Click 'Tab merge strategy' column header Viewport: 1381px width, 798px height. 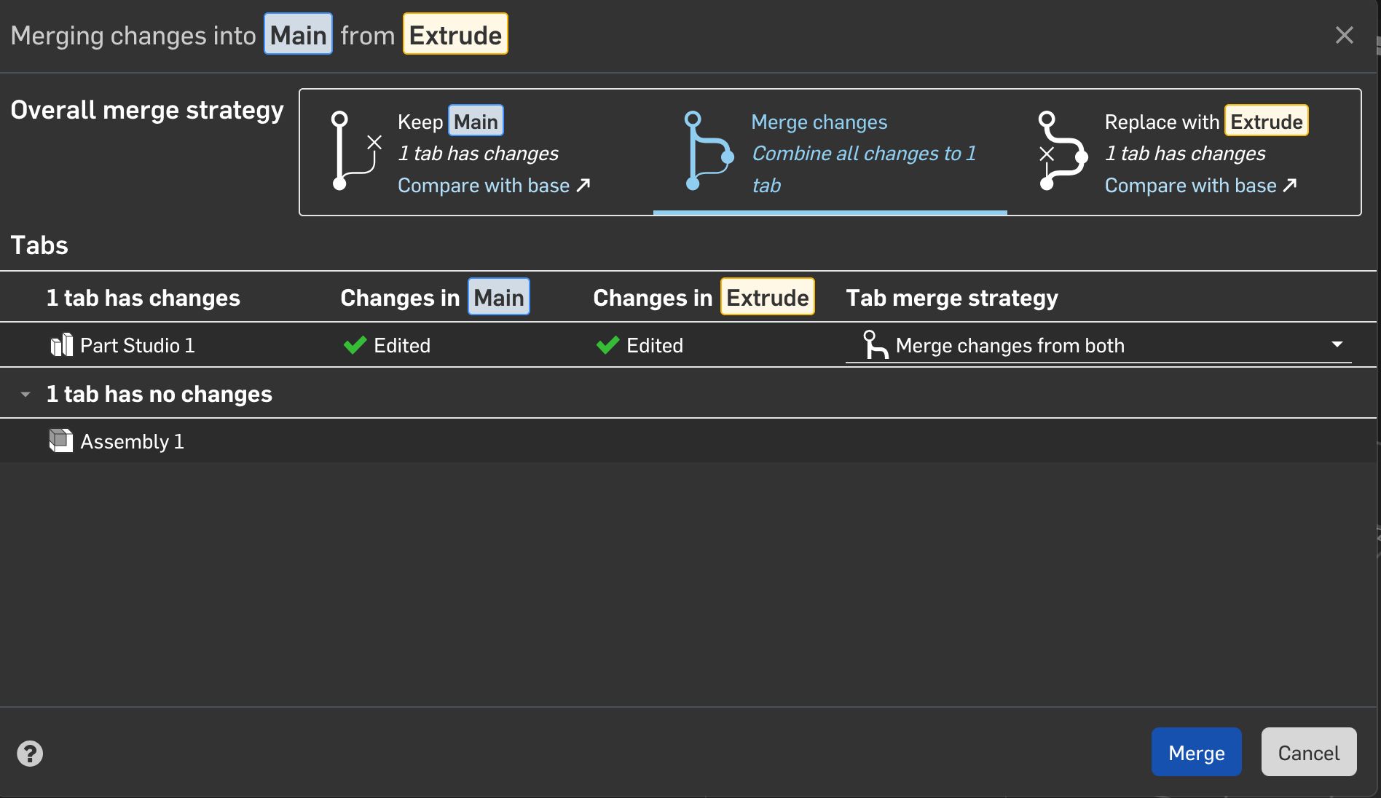(x=952, y=298)
